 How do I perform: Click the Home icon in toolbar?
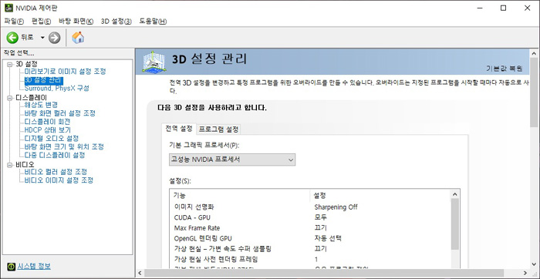pos(78,38)
